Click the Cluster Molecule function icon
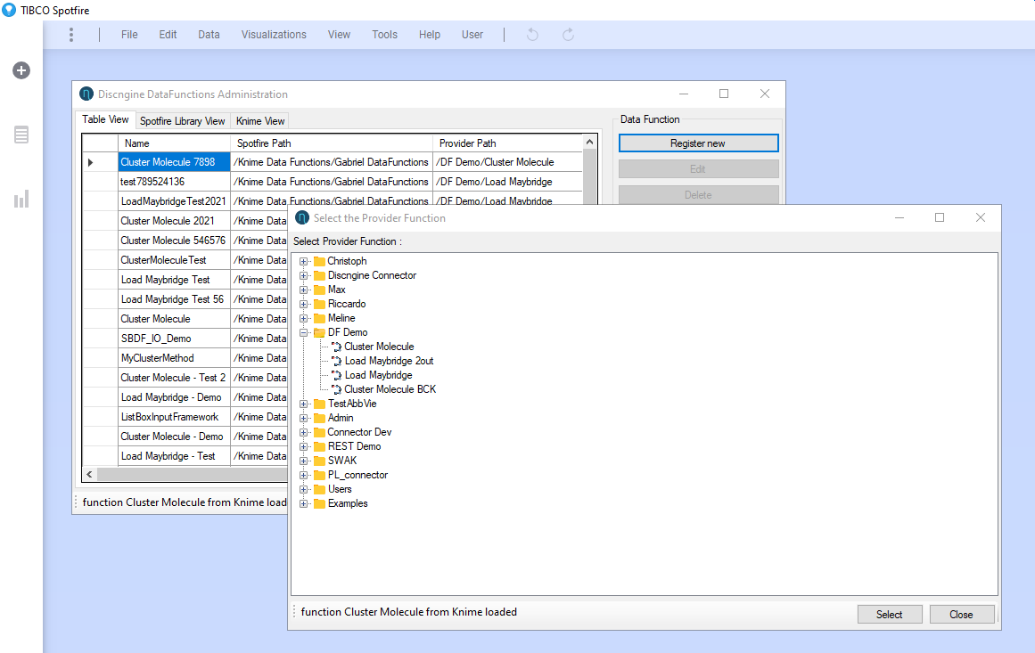 (336, 347)
